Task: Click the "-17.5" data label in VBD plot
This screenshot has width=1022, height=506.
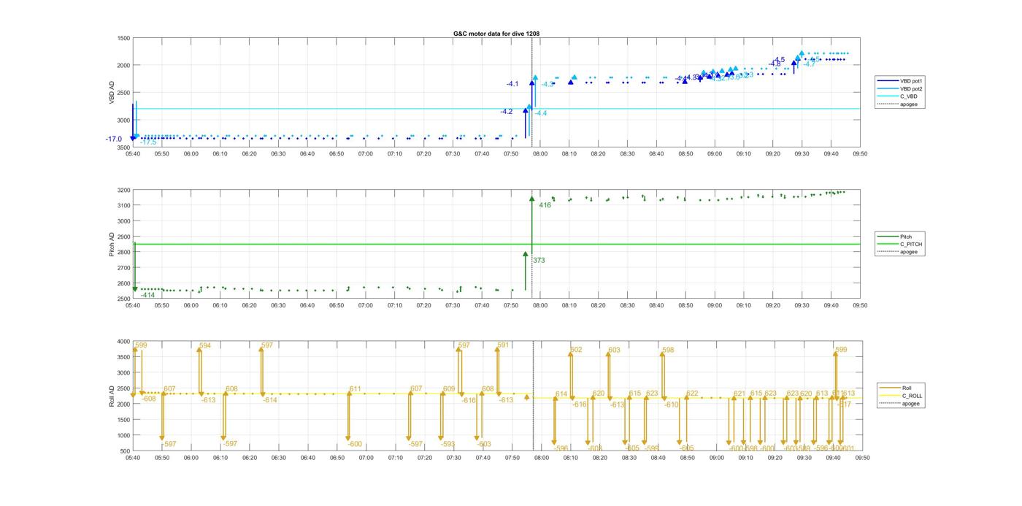Action: tap(148, 142)
